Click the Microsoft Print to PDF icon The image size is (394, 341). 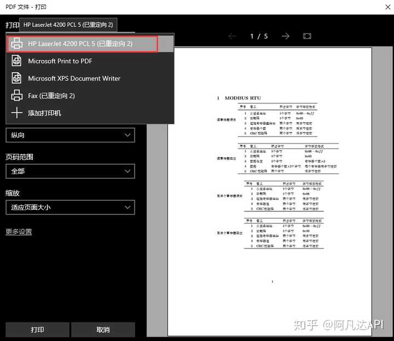tap(16, 61)
